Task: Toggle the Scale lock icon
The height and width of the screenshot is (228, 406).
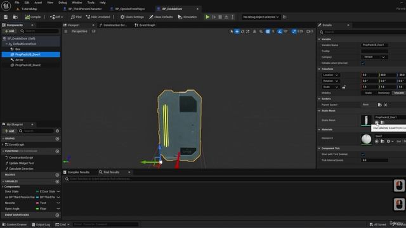Action: pos(344,87)
